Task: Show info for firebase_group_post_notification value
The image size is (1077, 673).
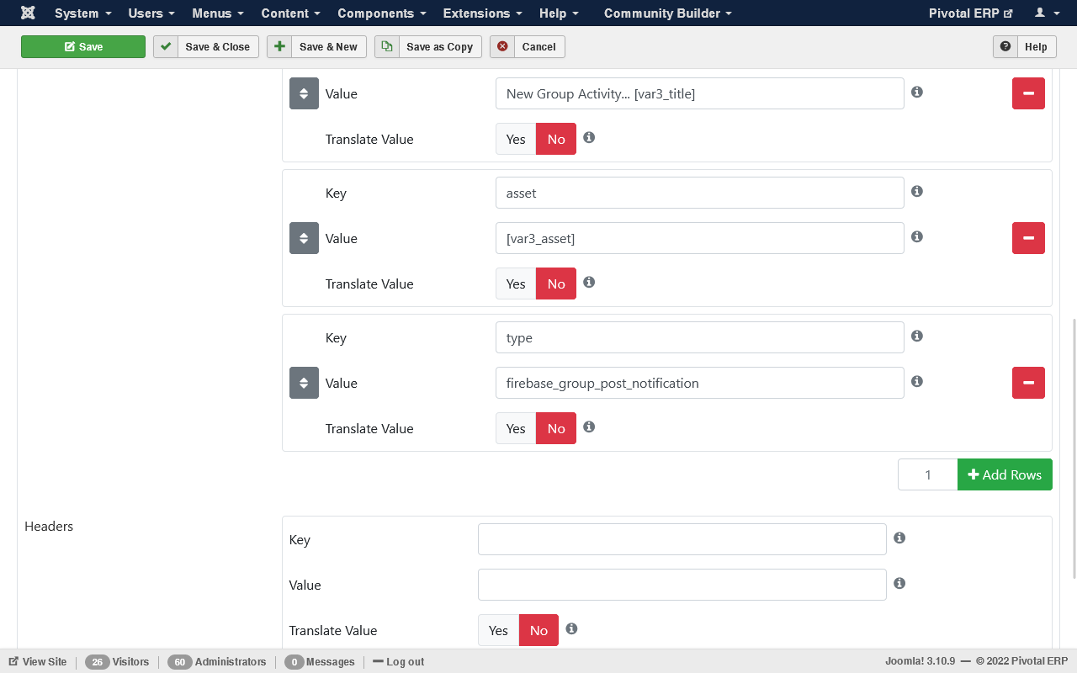Action: click(917, 381)
